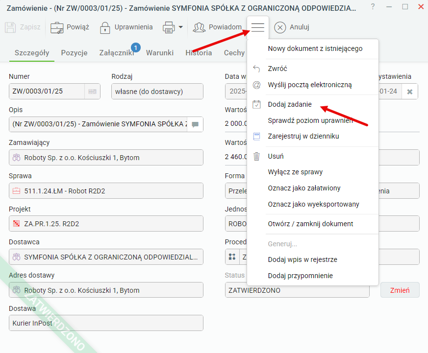
Task: Click the Zamawiający field Roboty Sp. z o.o.
Action: (x=106, y=158)
